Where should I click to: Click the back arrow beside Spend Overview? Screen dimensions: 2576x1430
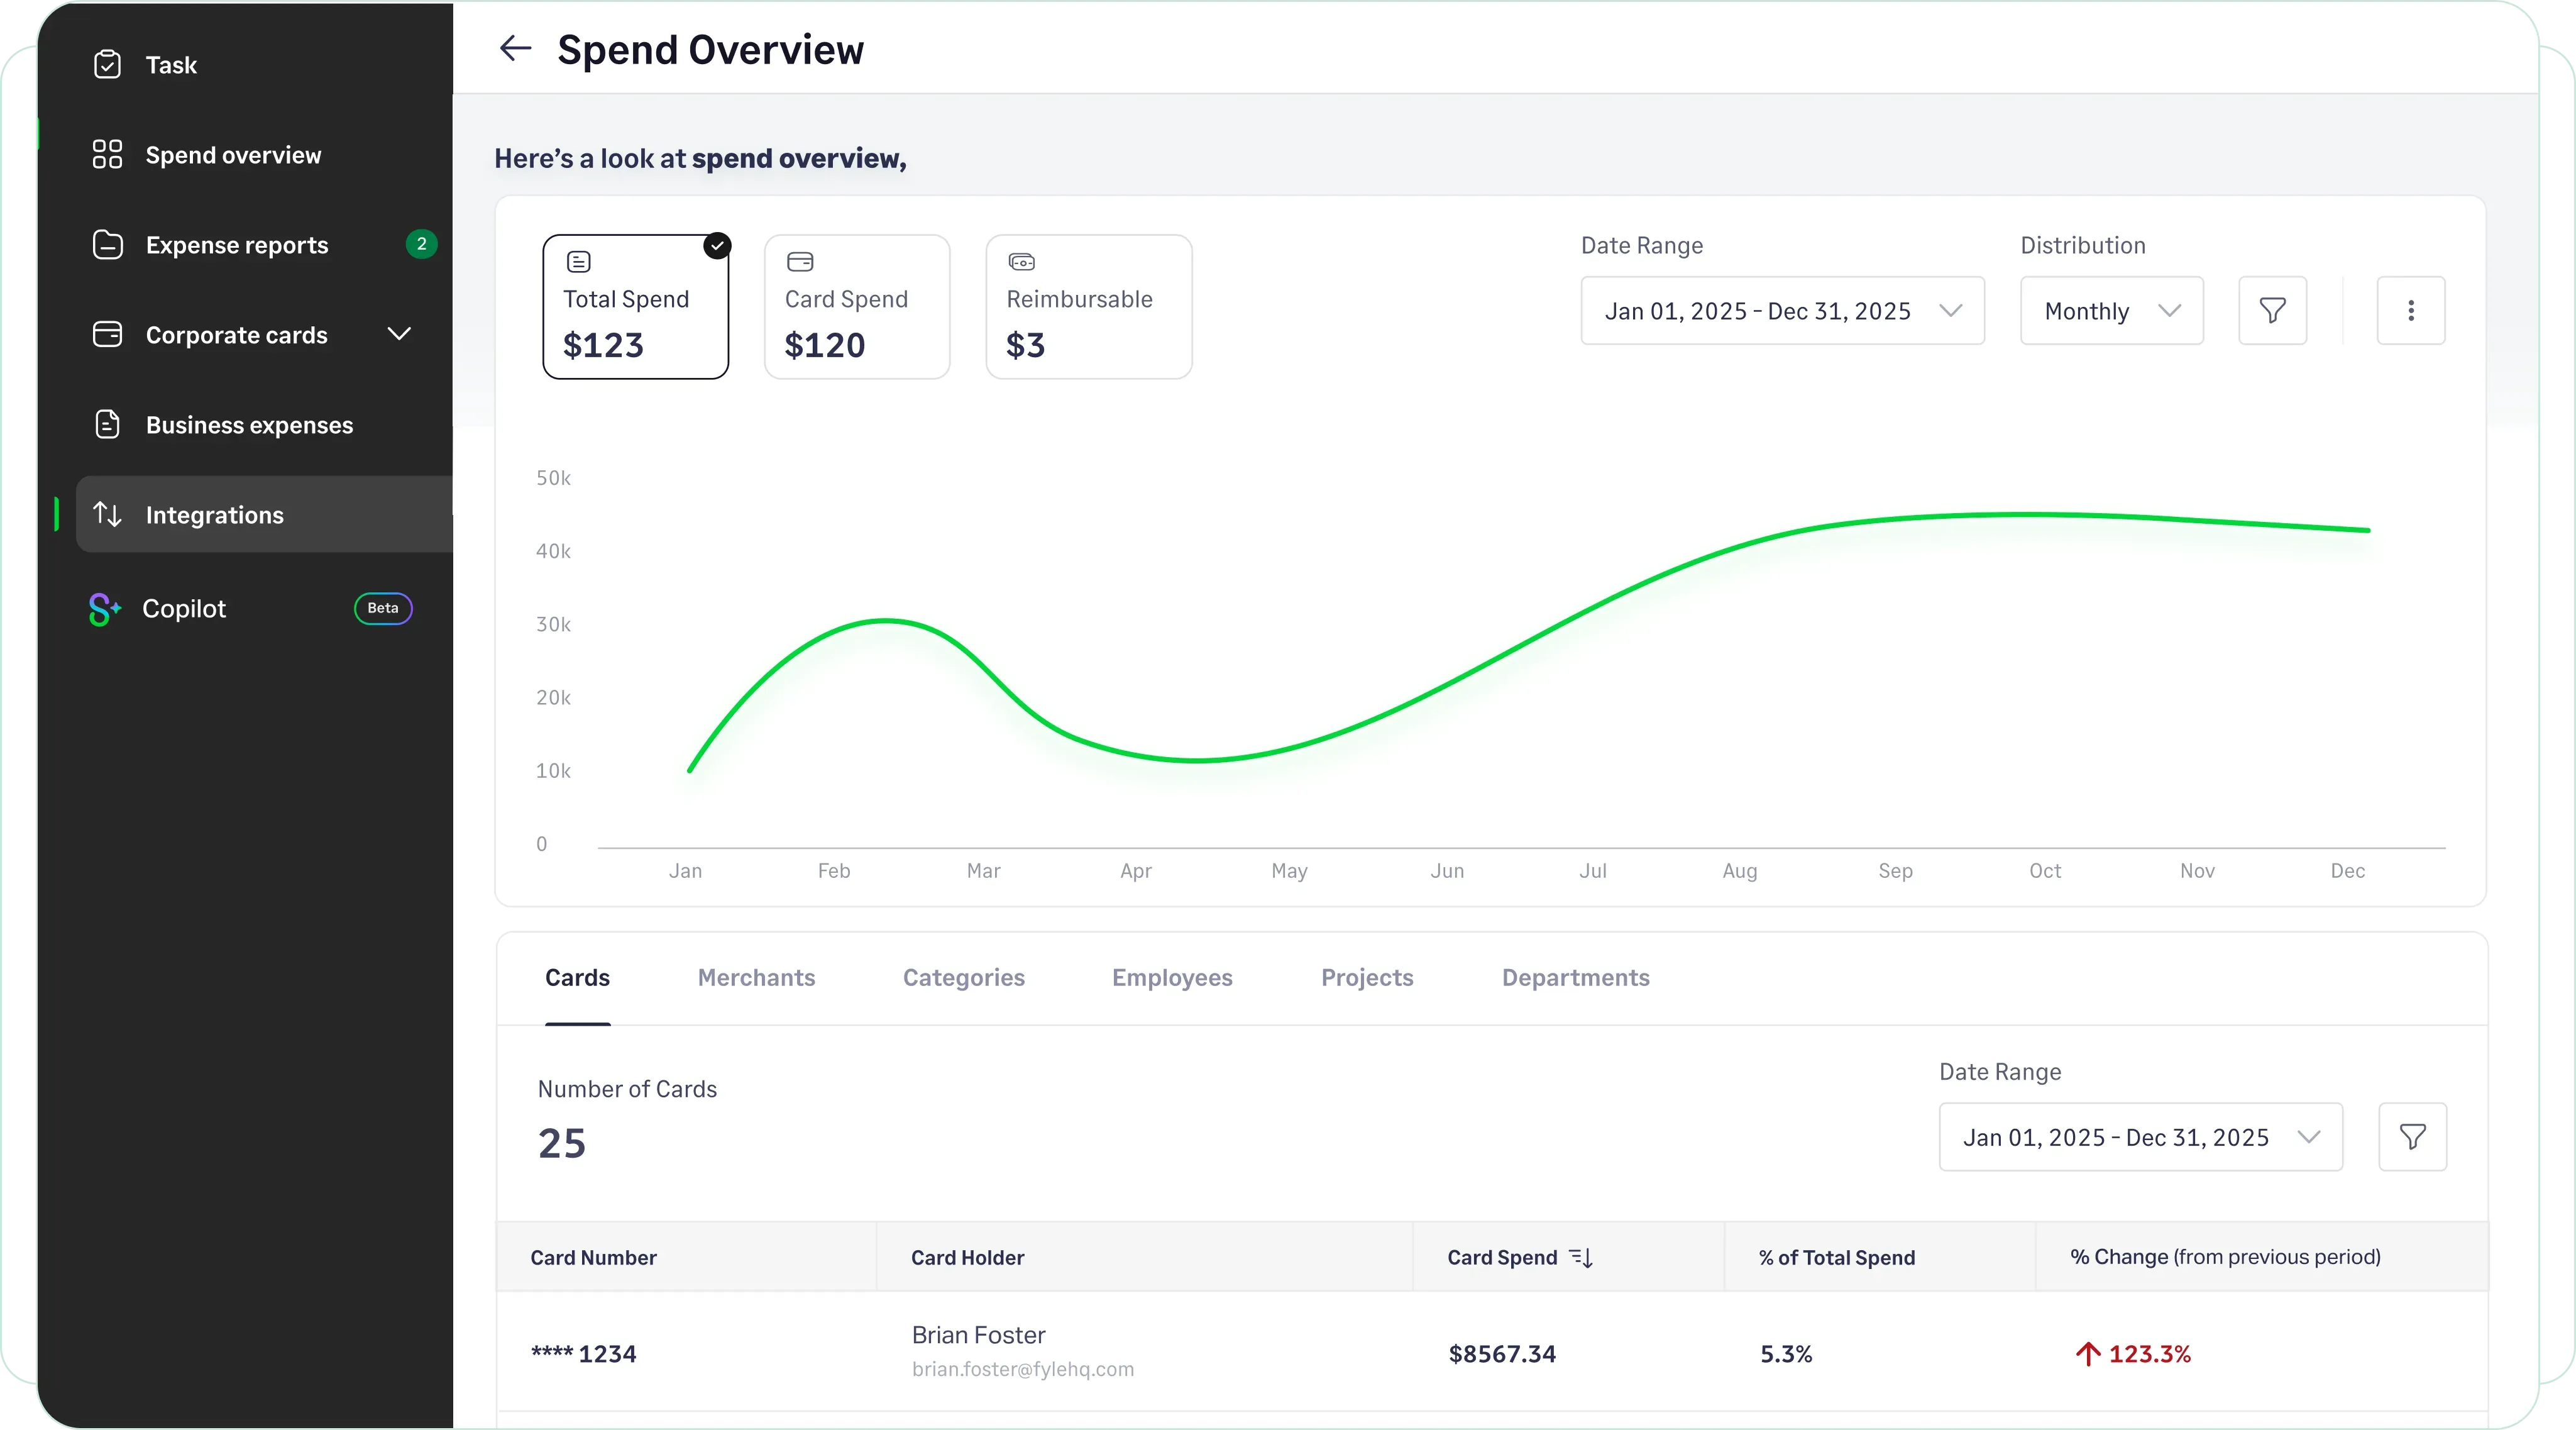514,48
